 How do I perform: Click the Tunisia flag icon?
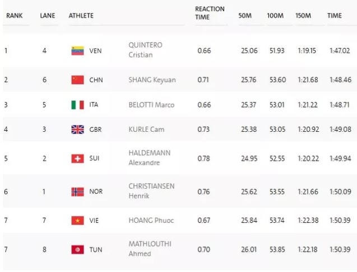77,250
